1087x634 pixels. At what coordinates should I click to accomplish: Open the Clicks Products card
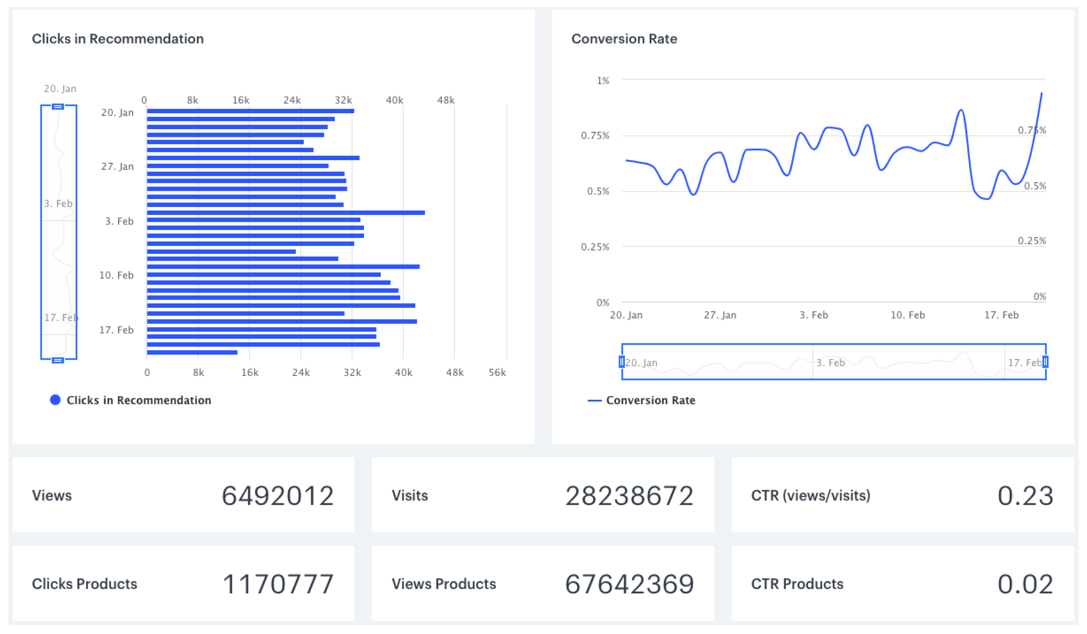tap(183, 583)
